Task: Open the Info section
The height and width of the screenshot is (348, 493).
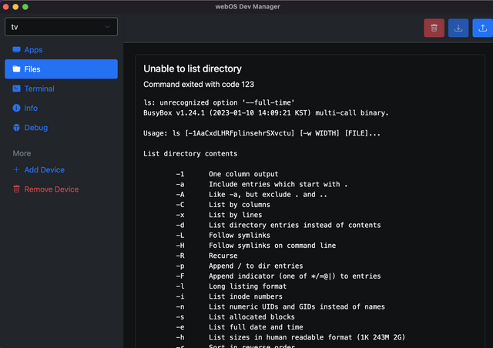Action: [x=31, y=109]
